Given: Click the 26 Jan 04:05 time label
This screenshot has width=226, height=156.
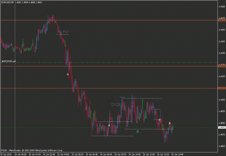Looking at the screenshot, I should (x=63, y=155).
